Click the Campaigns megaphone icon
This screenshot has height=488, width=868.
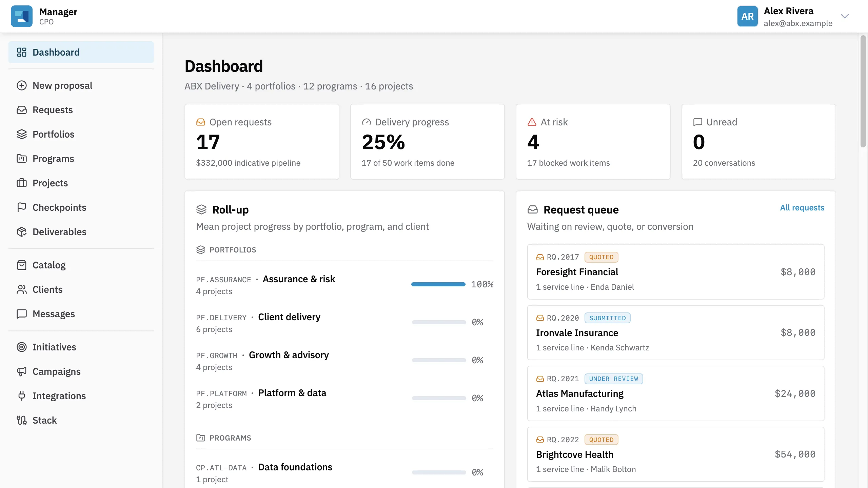point(22,371)
